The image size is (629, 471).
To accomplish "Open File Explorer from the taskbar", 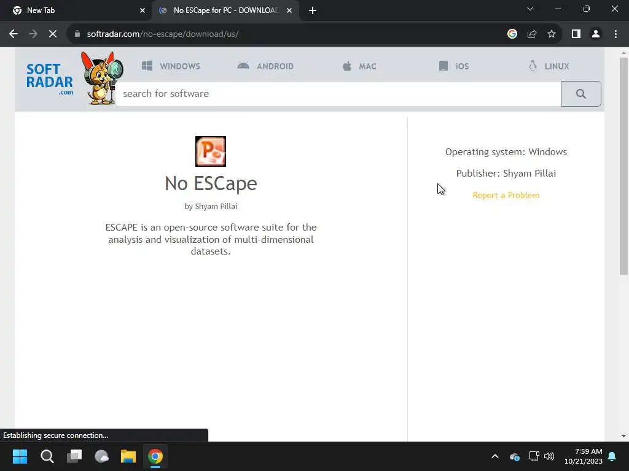I will click(128, 456).
